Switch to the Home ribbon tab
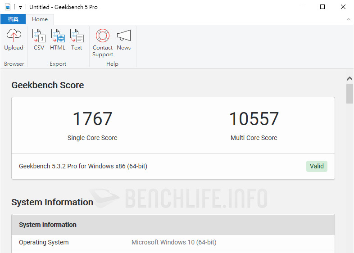Viewport: 354px width, 253px height. (40, 19)
